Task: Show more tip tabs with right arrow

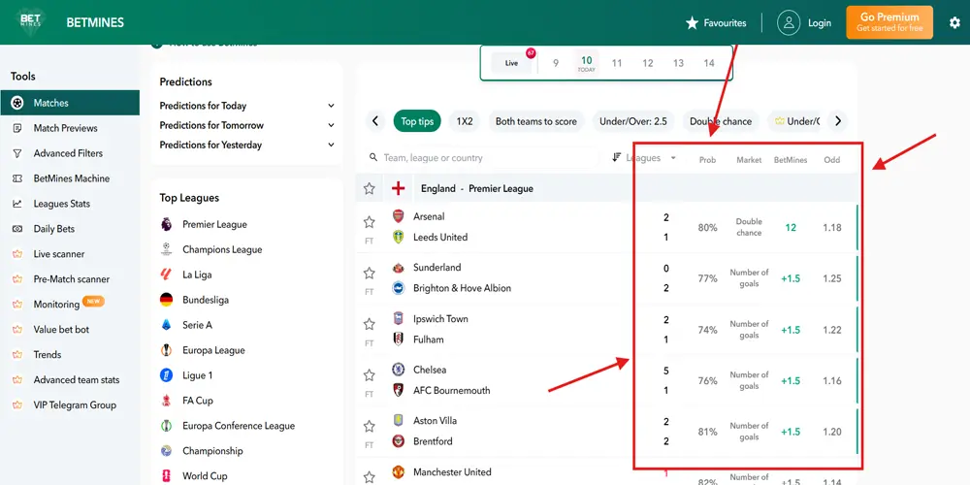Action: coord(838,121)
